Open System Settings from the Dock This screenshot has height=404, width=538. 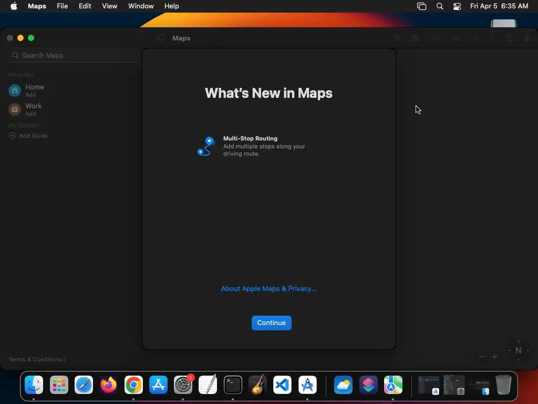(183, 385)
